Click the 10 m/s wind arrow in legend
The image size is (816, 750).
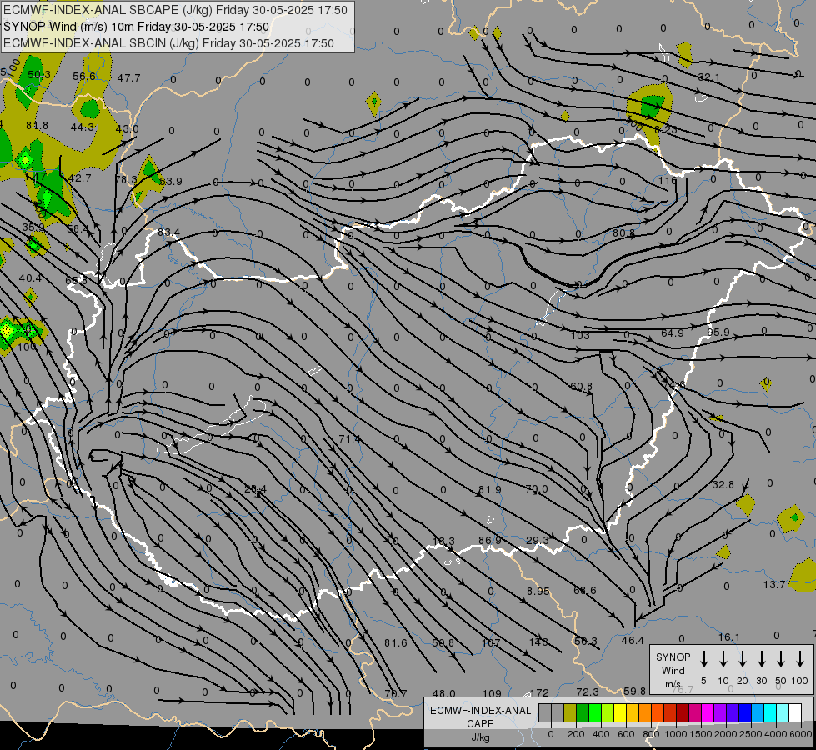click(723, 658)
